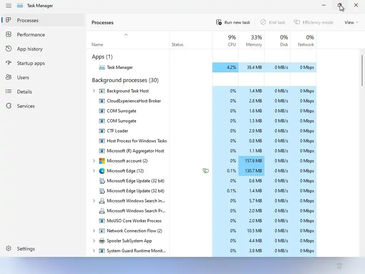Click the Background processes (30) heading
The height and width of the screenshot is (274, 365).
[125, 80]
